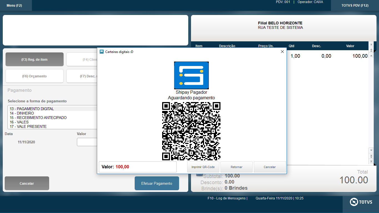
Task: Click the Valor 100,00 field in dialog
Action: click(138, 167)
